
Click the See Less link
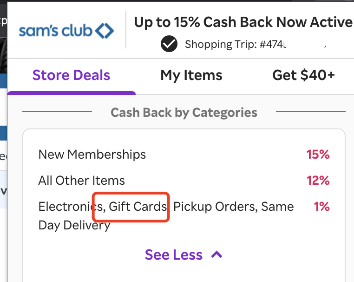point(174,255)
